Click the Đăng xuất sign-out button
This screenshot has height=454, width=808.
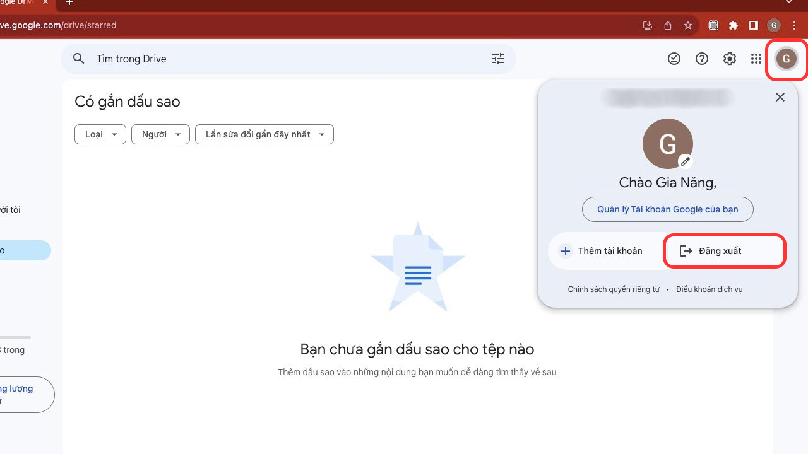[x=725, y=251]
